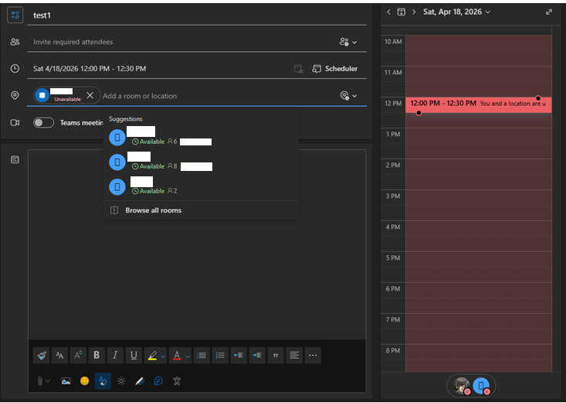Jump to today calendar icon
This screenshot has width=566, height=403.
pos(401,12)
